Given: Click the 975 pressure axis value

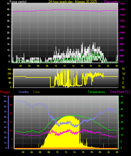Looking at the screenshot, I should tap(122, 62).
